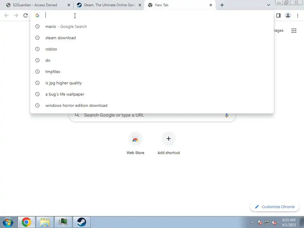
Task: Open the Chrome profile avatar
Action: (288, 15)
